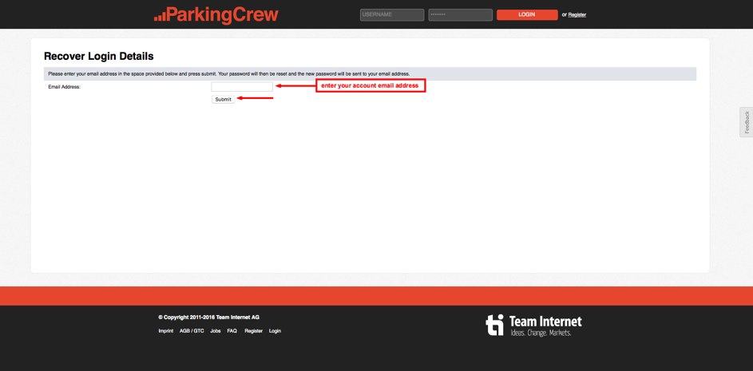Click into the Email Address input box
This screenshot has width=753, height=371.
coord(242,86)
